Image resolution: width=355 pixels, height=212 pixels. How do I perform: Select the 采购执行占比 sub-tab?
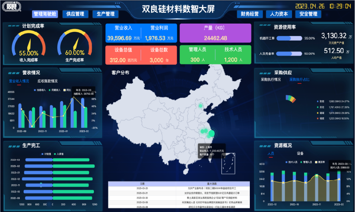(x=299, y=80)
